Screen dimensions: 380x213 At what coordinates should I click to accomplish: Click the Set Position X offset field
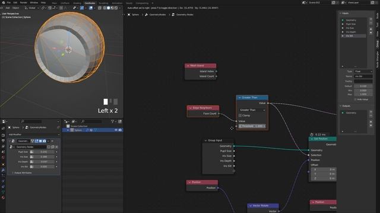tap(324, 169)
